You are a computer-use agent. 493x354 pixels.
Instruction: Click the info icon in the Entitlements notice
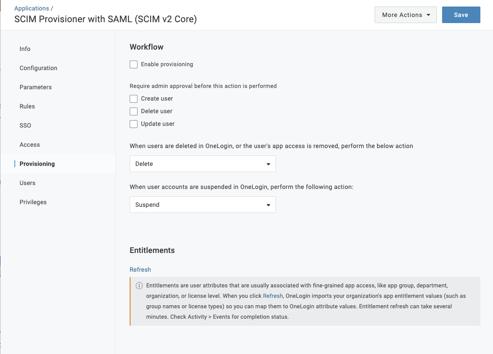coord(139,286)
